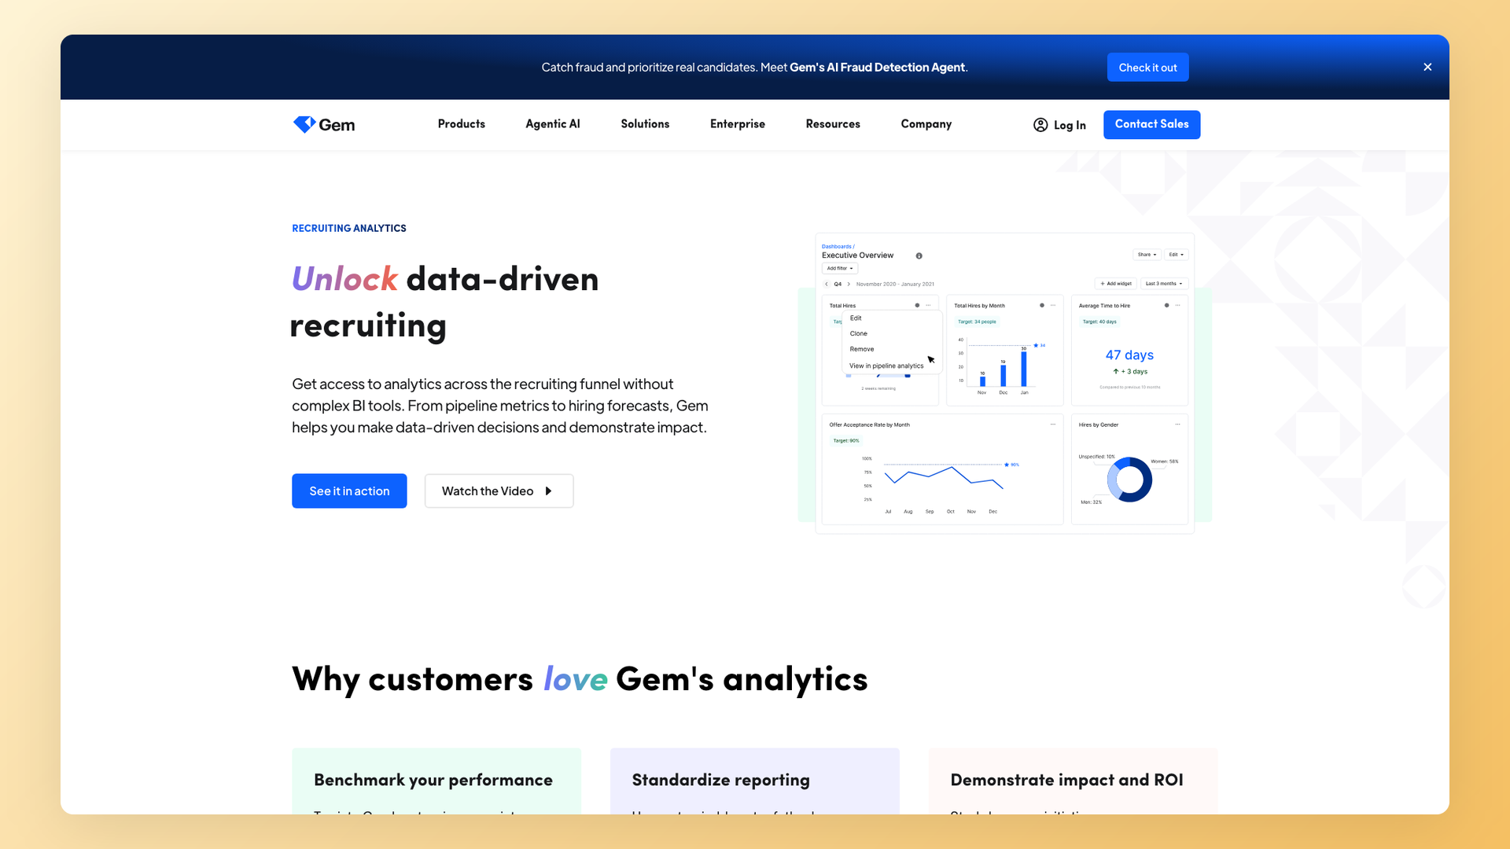1510x849 pixels.
Task: Click the star target marker on Total Hires chart
Action: (x=1036, y=345)
